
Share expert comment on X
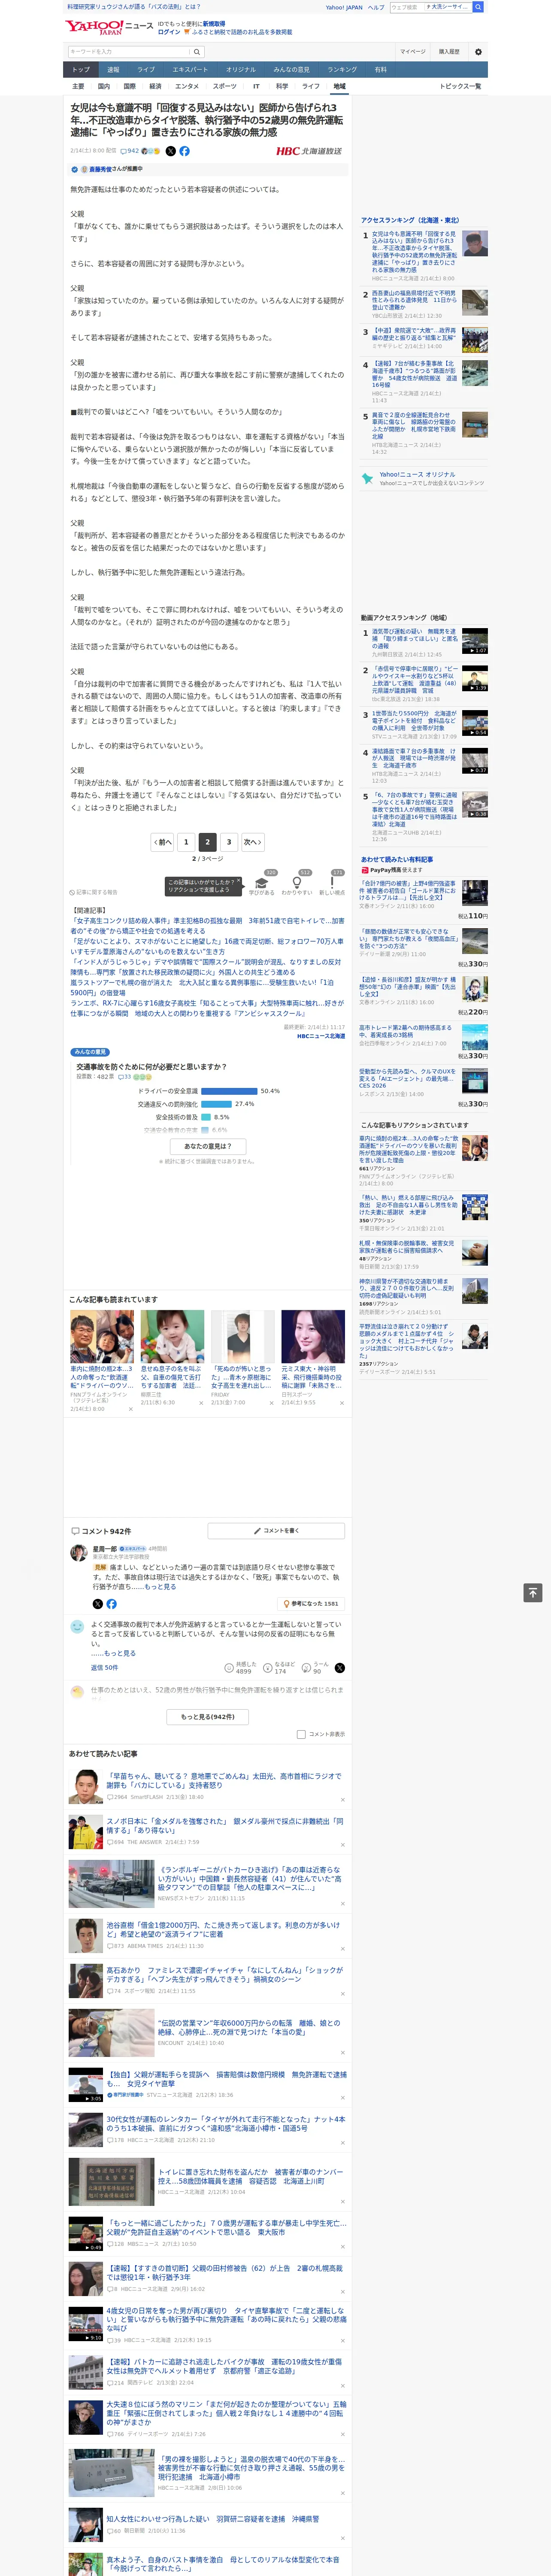click(97, 1604)
